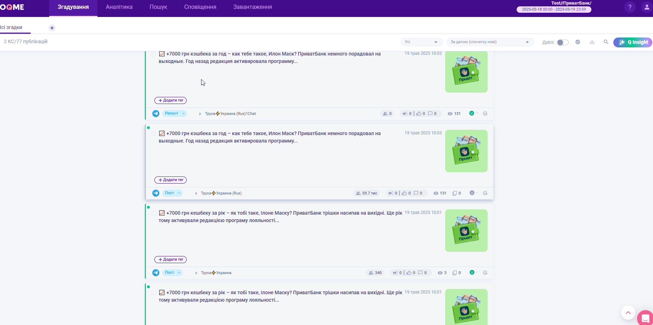Viewport: 653px width, 325px height.
Task: Open Ukrainian post text above the 340 subscribers row
Action: [280, 217]
